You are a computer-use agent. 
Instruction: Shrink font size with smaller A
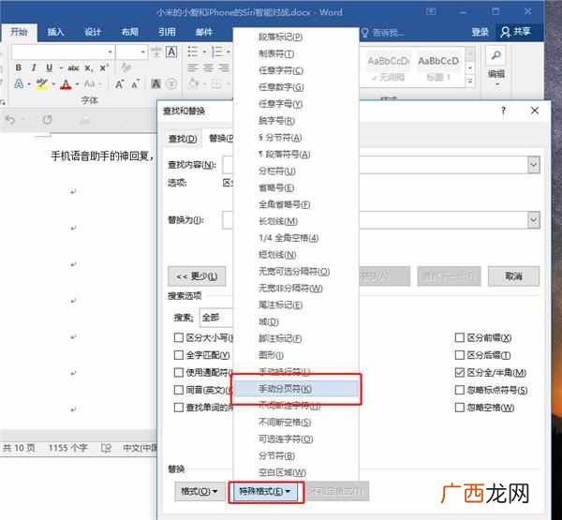tap(136, 84)
